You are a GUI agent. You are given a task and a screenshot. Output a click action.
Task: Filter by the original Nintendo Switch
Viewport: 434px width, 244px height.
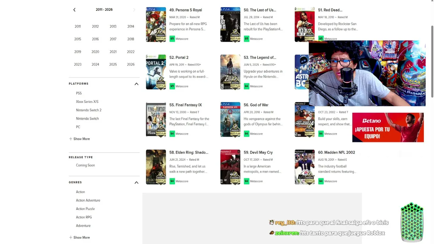87,119
